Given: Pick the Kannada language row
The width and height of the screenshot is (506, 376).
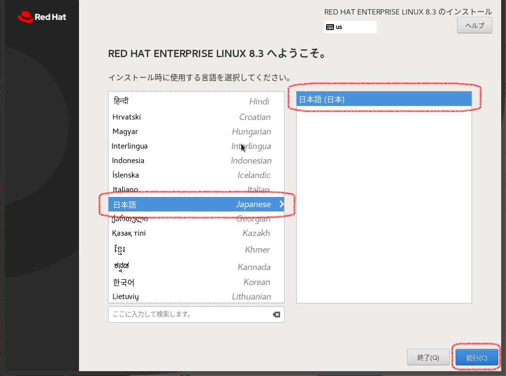Looking at the screenshot, I should tap(196, 267).
